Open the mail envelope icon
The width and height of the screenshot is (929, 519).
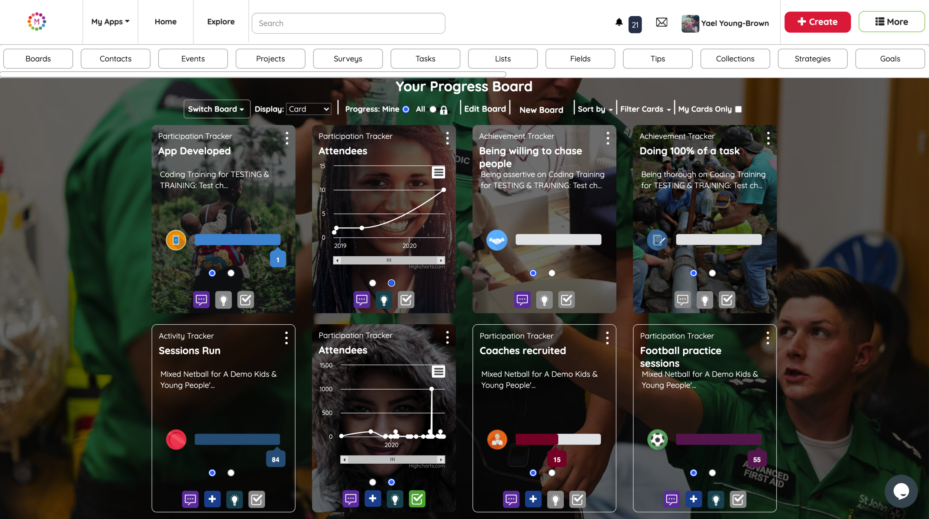[661, 22]
